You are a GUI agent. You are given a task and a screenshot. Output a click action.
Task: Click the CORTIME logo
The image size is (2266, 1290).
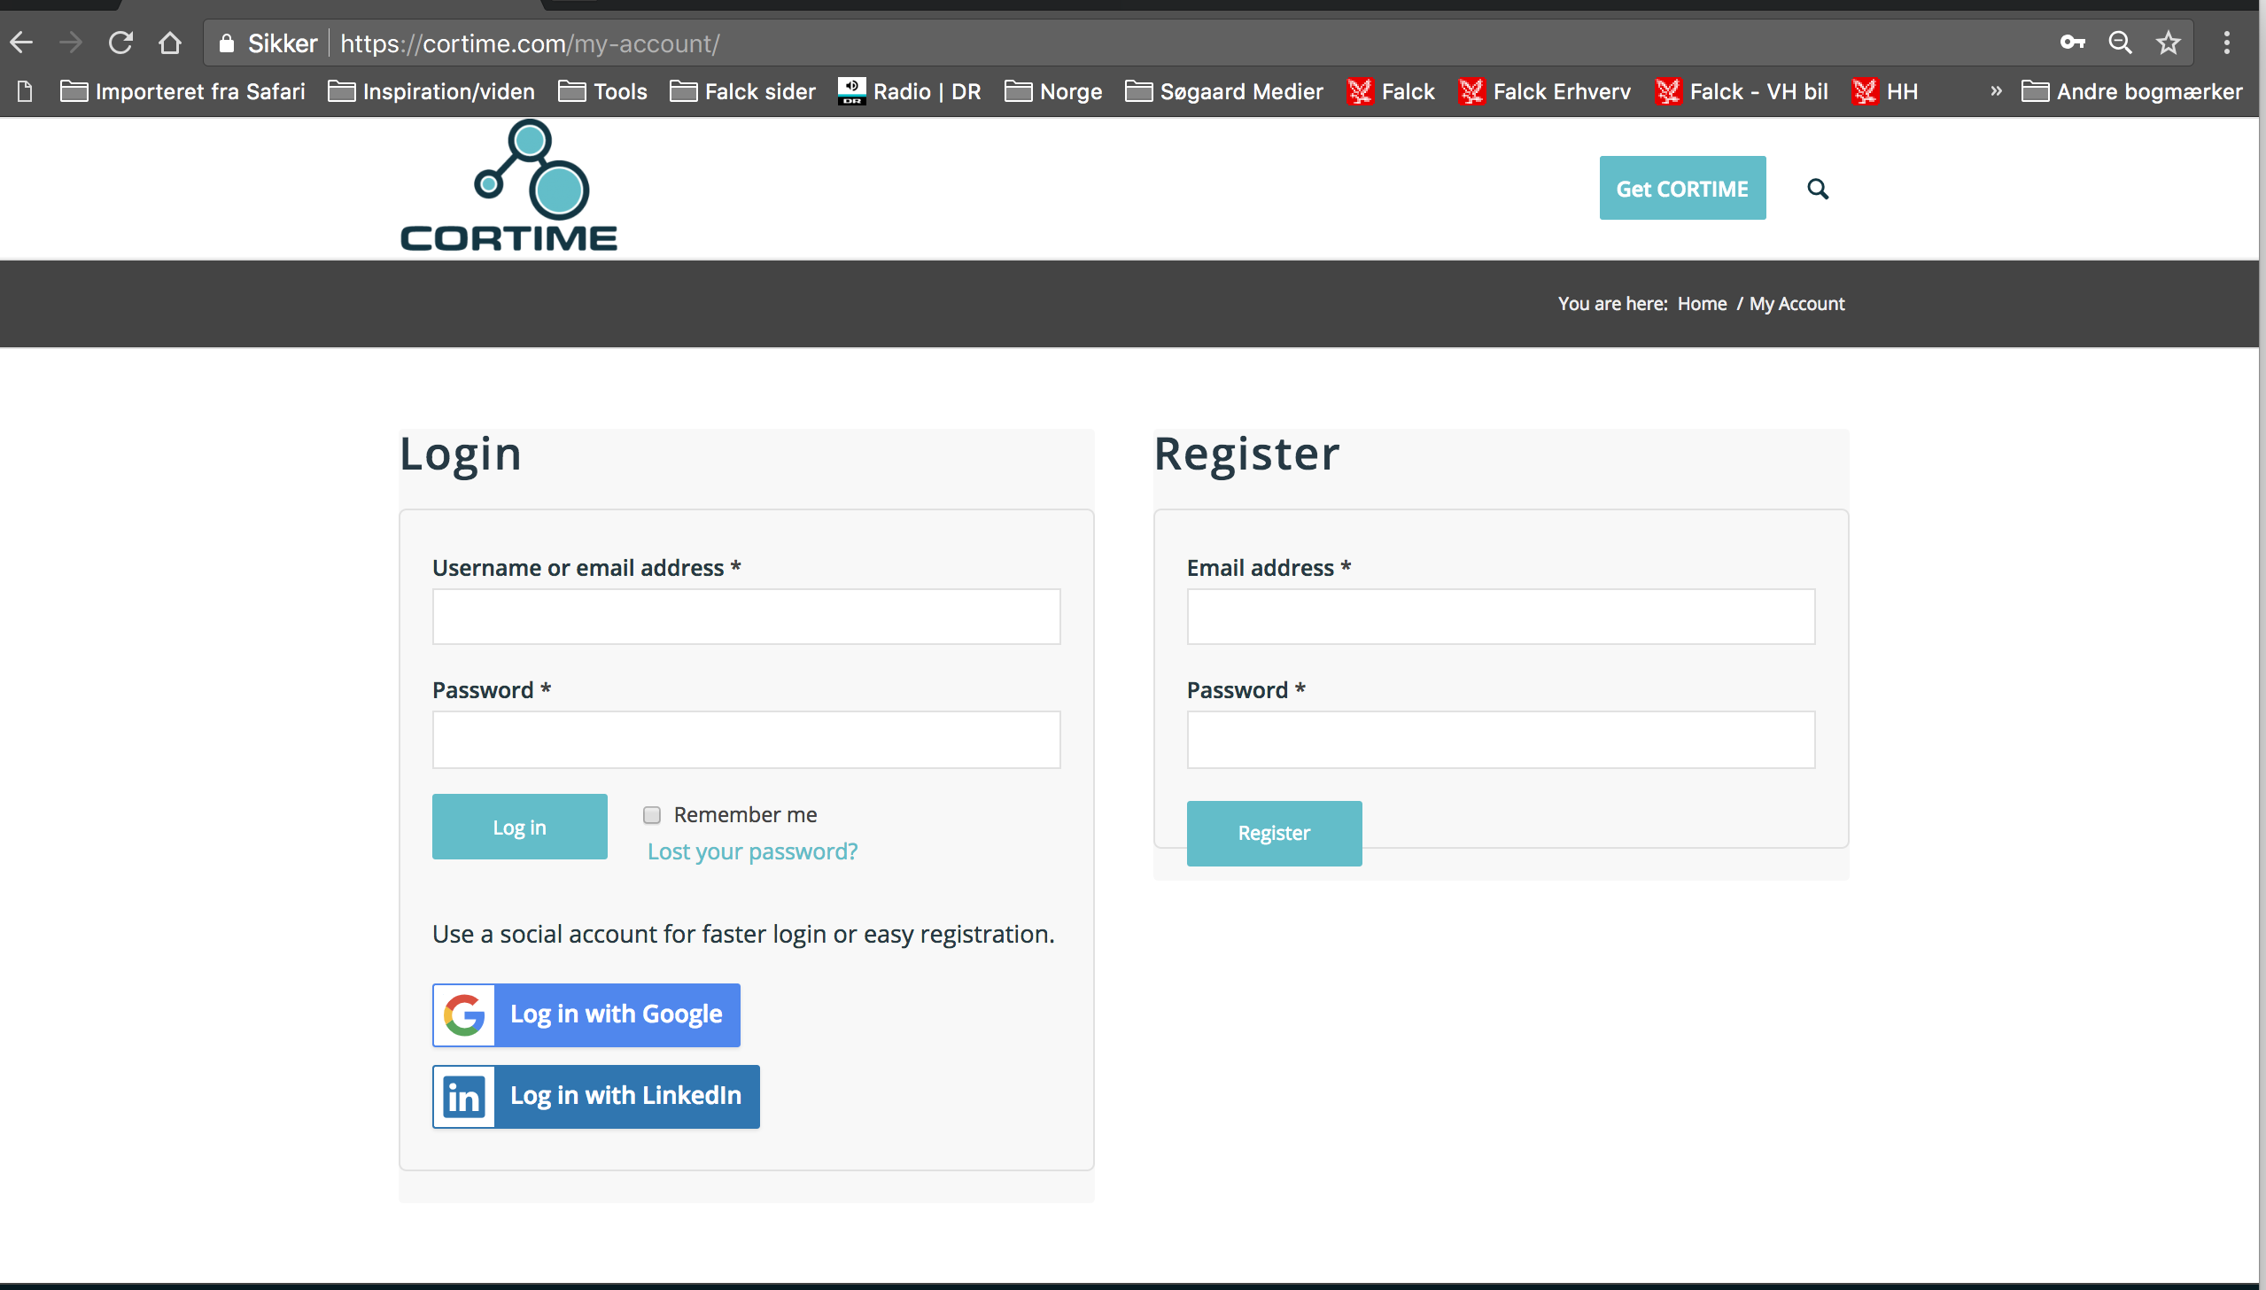[508, 186]
